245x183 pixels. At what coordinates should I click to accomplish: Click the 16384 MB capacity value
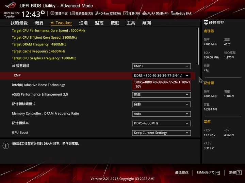[210, 109]
